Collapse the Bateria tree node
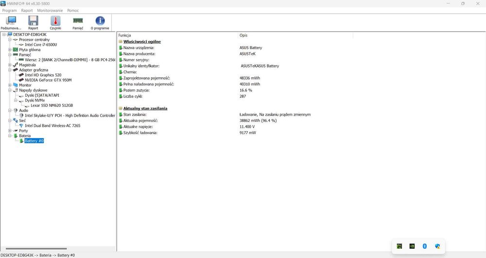 click(10, 136)
